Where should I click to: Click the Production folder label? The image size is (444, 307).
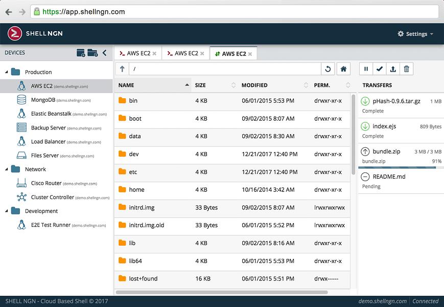pyautogui.click(x=38, y=72)
